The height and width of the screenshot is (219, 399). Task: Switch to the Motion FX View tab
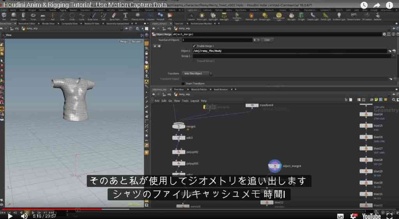(92, 23)
